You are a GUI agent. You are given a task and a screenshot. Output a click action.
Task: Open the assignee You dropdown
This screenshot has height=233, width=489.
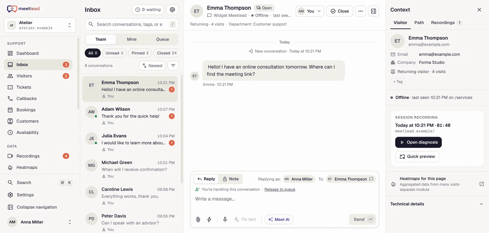(310, 11)
